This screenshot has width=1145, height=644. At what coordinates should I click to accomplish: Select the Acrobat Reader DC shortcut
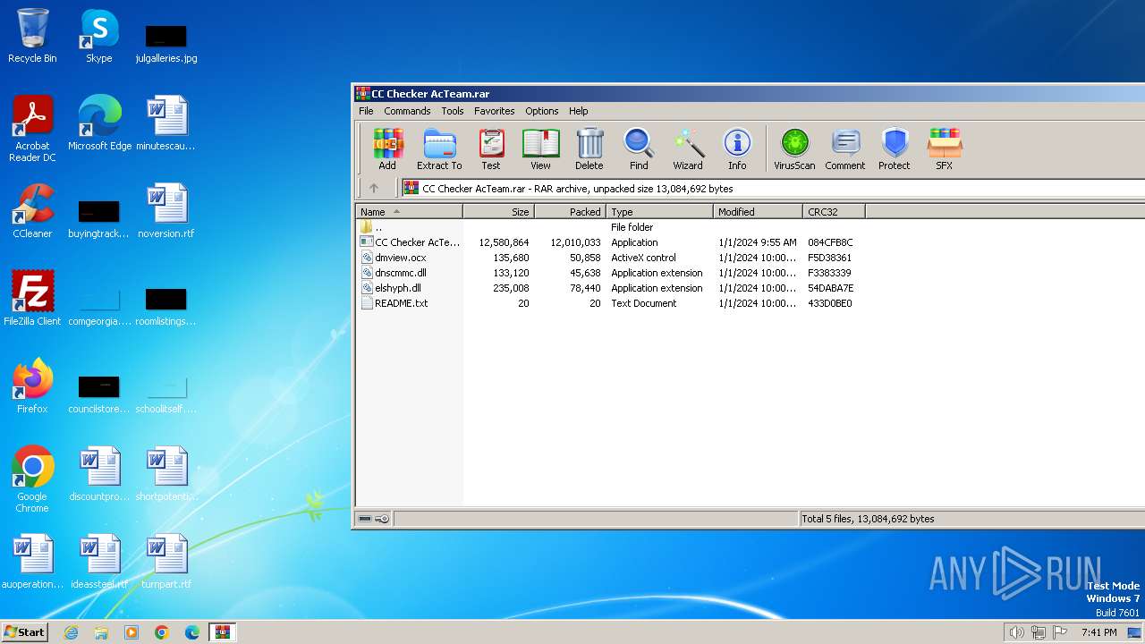pyautogui.click(x=32, y=129)
